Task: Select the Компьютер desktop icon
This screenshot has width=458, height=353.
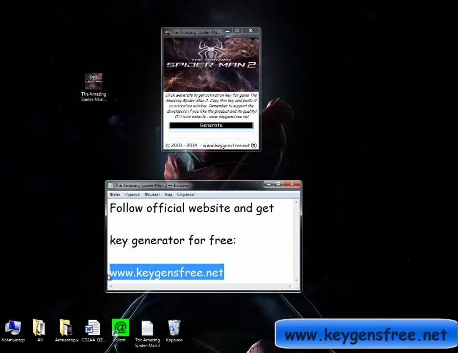Action: tap(13, 331)
